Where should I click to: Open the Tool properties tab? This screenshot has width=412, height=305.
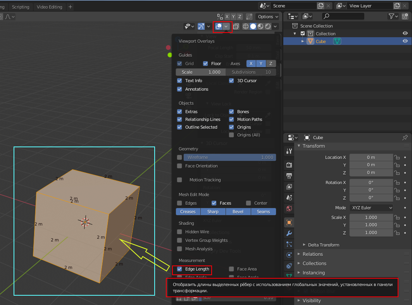(289, 151)
